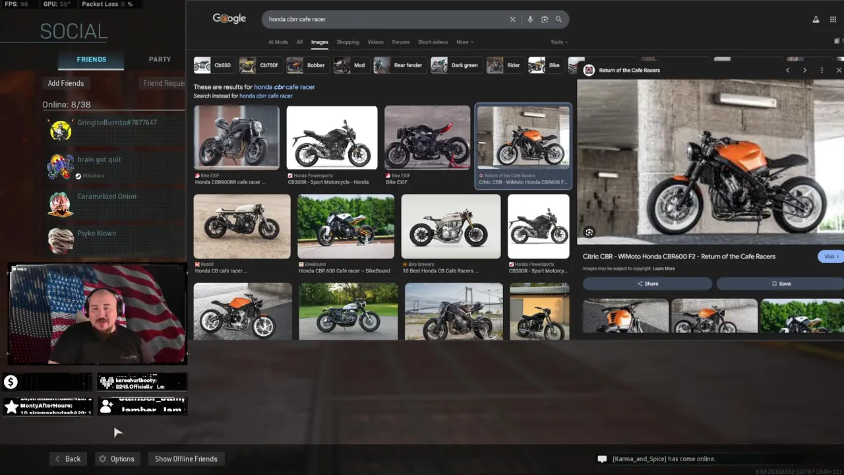This screenshot has height=475, width=844.
Task: Click the large orange motorcycle preview image
Action: point(711,162)
